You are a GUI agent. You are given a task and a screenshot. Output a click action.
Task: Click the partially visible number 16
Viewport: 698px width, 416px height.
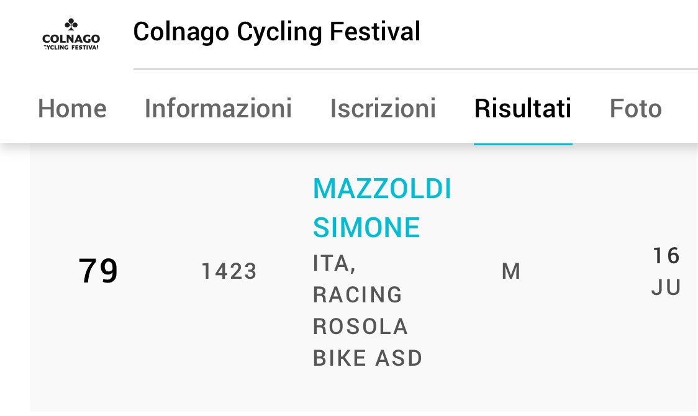666,255
